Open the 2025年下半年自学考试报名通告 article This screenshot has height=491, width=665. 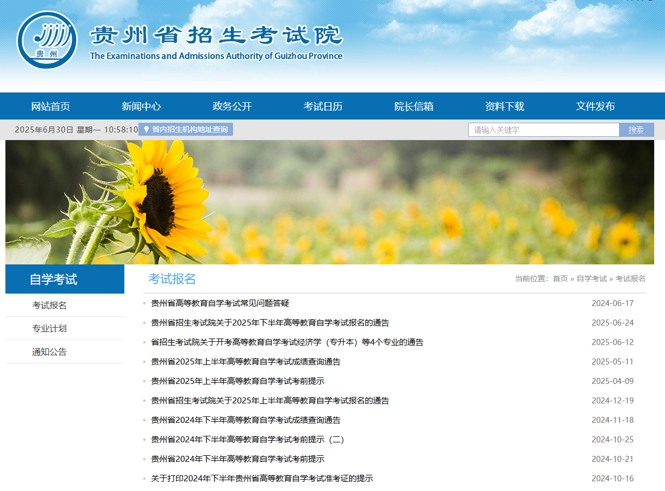click(270, 323)
